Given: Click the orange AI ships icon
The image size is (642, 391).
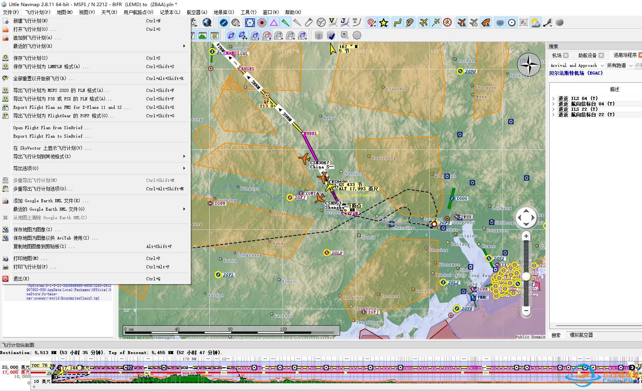Looking at the screenshot, I should [x=486, y=22].
